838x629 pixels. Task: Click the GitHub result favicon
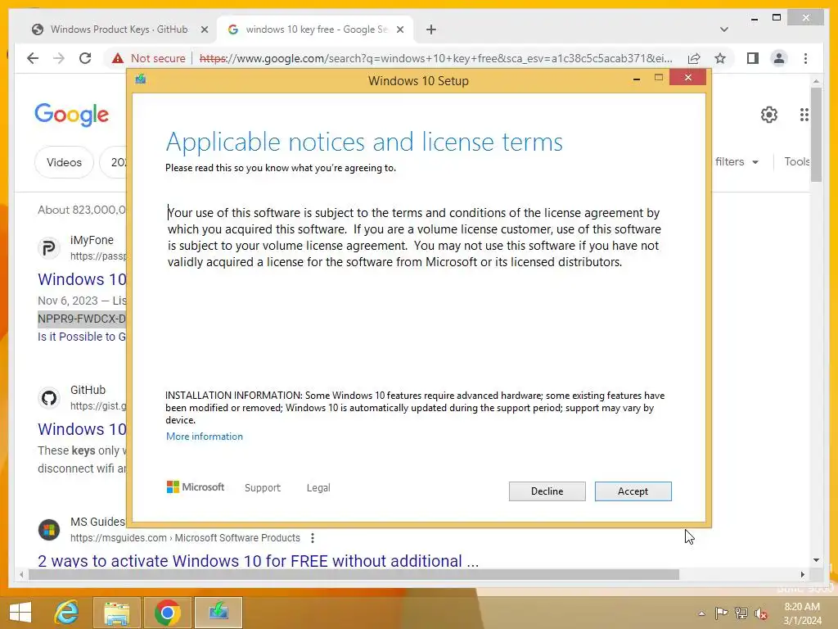(x=48, y=398)
